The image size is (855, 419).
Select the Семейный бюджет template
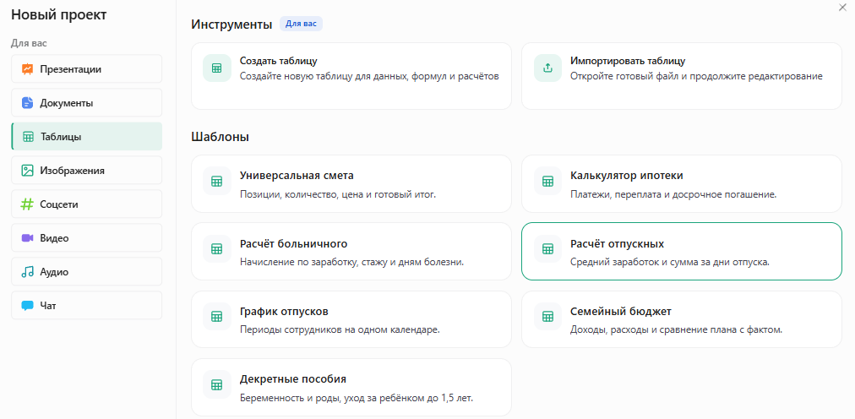(x=682, y=319)
